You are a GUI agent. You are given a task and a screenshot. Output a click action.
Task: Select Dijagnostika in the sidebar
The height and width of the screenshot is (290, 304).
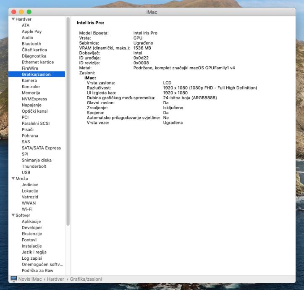click(x=34, y=56)
